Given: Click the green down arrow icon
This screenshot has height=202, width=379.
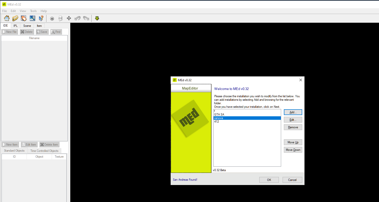Looking at the screenshot, I should pos(97,18).
